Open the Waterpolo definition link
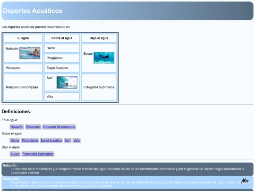 [x=33, y=127]
